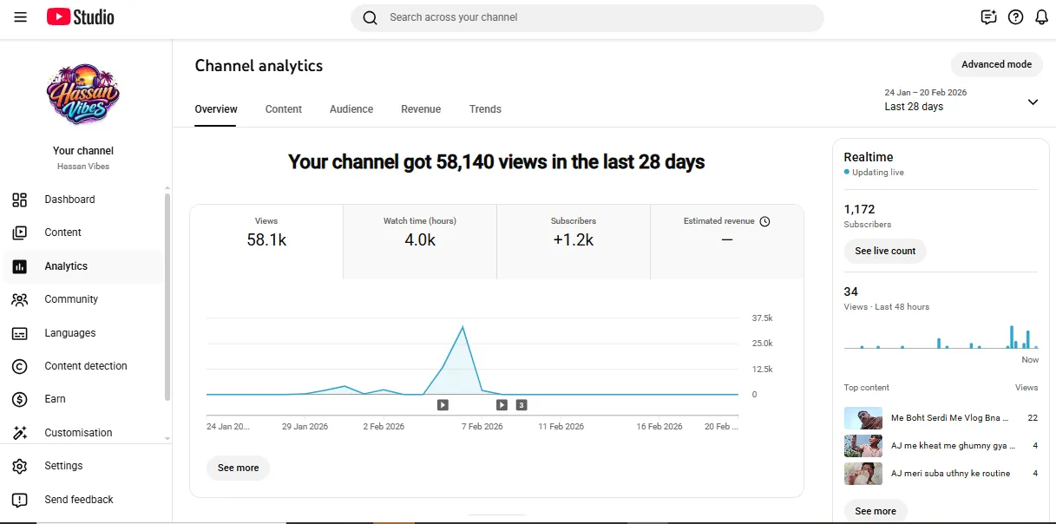Click the YouTube Studio logo
Viewport: 1056px width, 524px height.
(x=81, y=17)
